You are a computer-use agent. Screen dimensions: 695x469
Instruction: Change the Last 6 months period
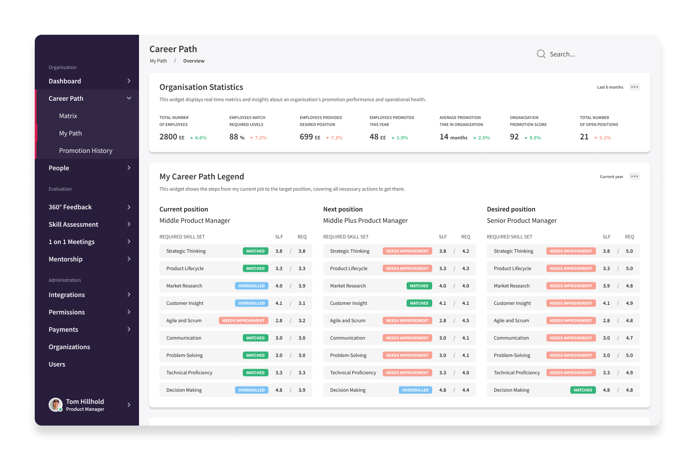[610, 87]
